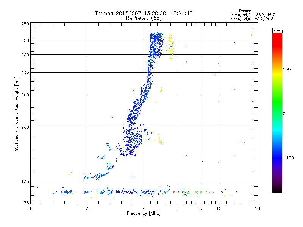Click the colorbar label '100'

click(287, 70)
